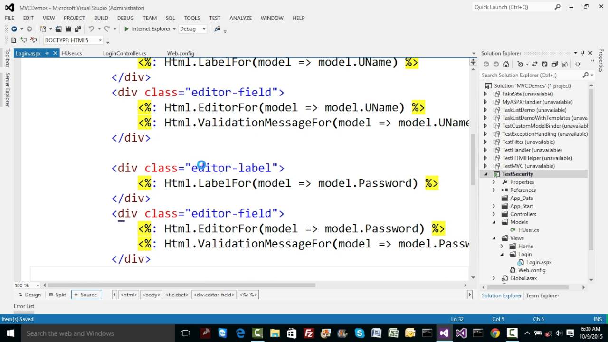608x342 pixels.
Task: Click the <body> breadcrumb tag
Action: (x=152, y=294)
